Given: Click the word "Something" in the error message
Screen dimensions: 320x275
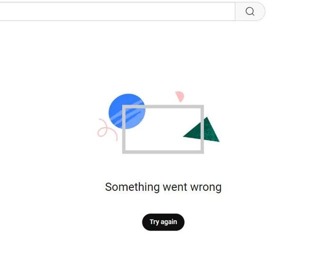Looking at the screenshot, I should [132, 187].
